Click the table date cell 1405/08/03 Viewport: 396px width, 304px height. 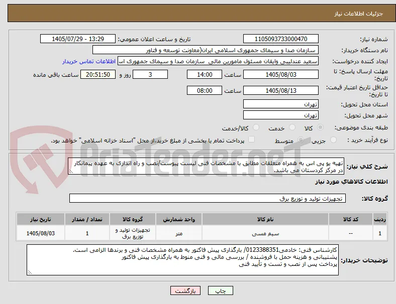point(41,233)
